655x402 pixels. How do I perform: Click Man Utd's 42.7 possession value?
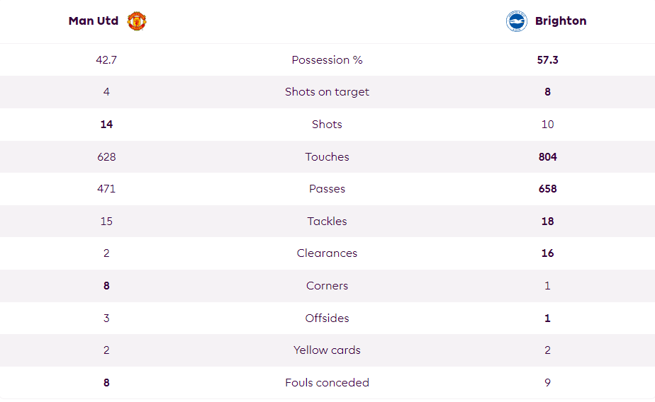pos(106,60)
